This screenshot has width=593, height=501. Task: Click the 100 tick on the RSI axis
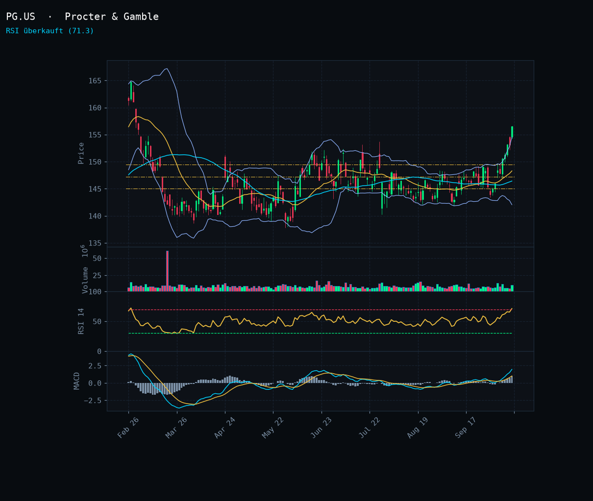[x=95, y=292]
